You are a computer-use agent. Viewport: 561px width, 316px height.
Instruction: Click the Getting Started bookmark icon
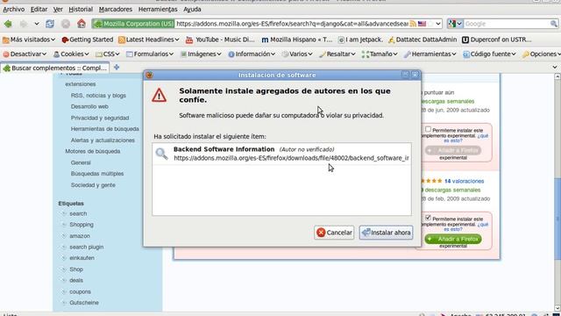pos(65,39)
